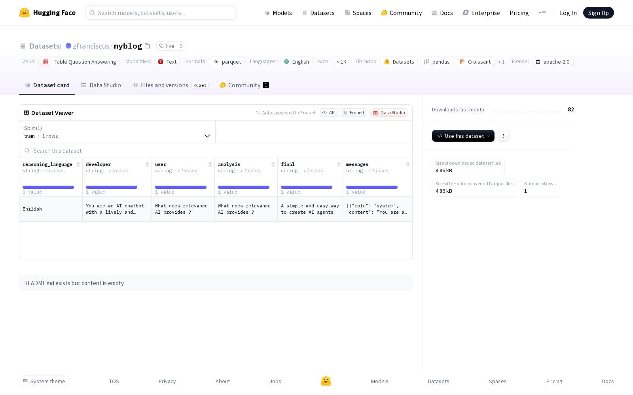Screen dimensions: 633x395
Task: Click the reasoning_language value distribution bar
Action: pyautogui.click(x=48, y=187)
